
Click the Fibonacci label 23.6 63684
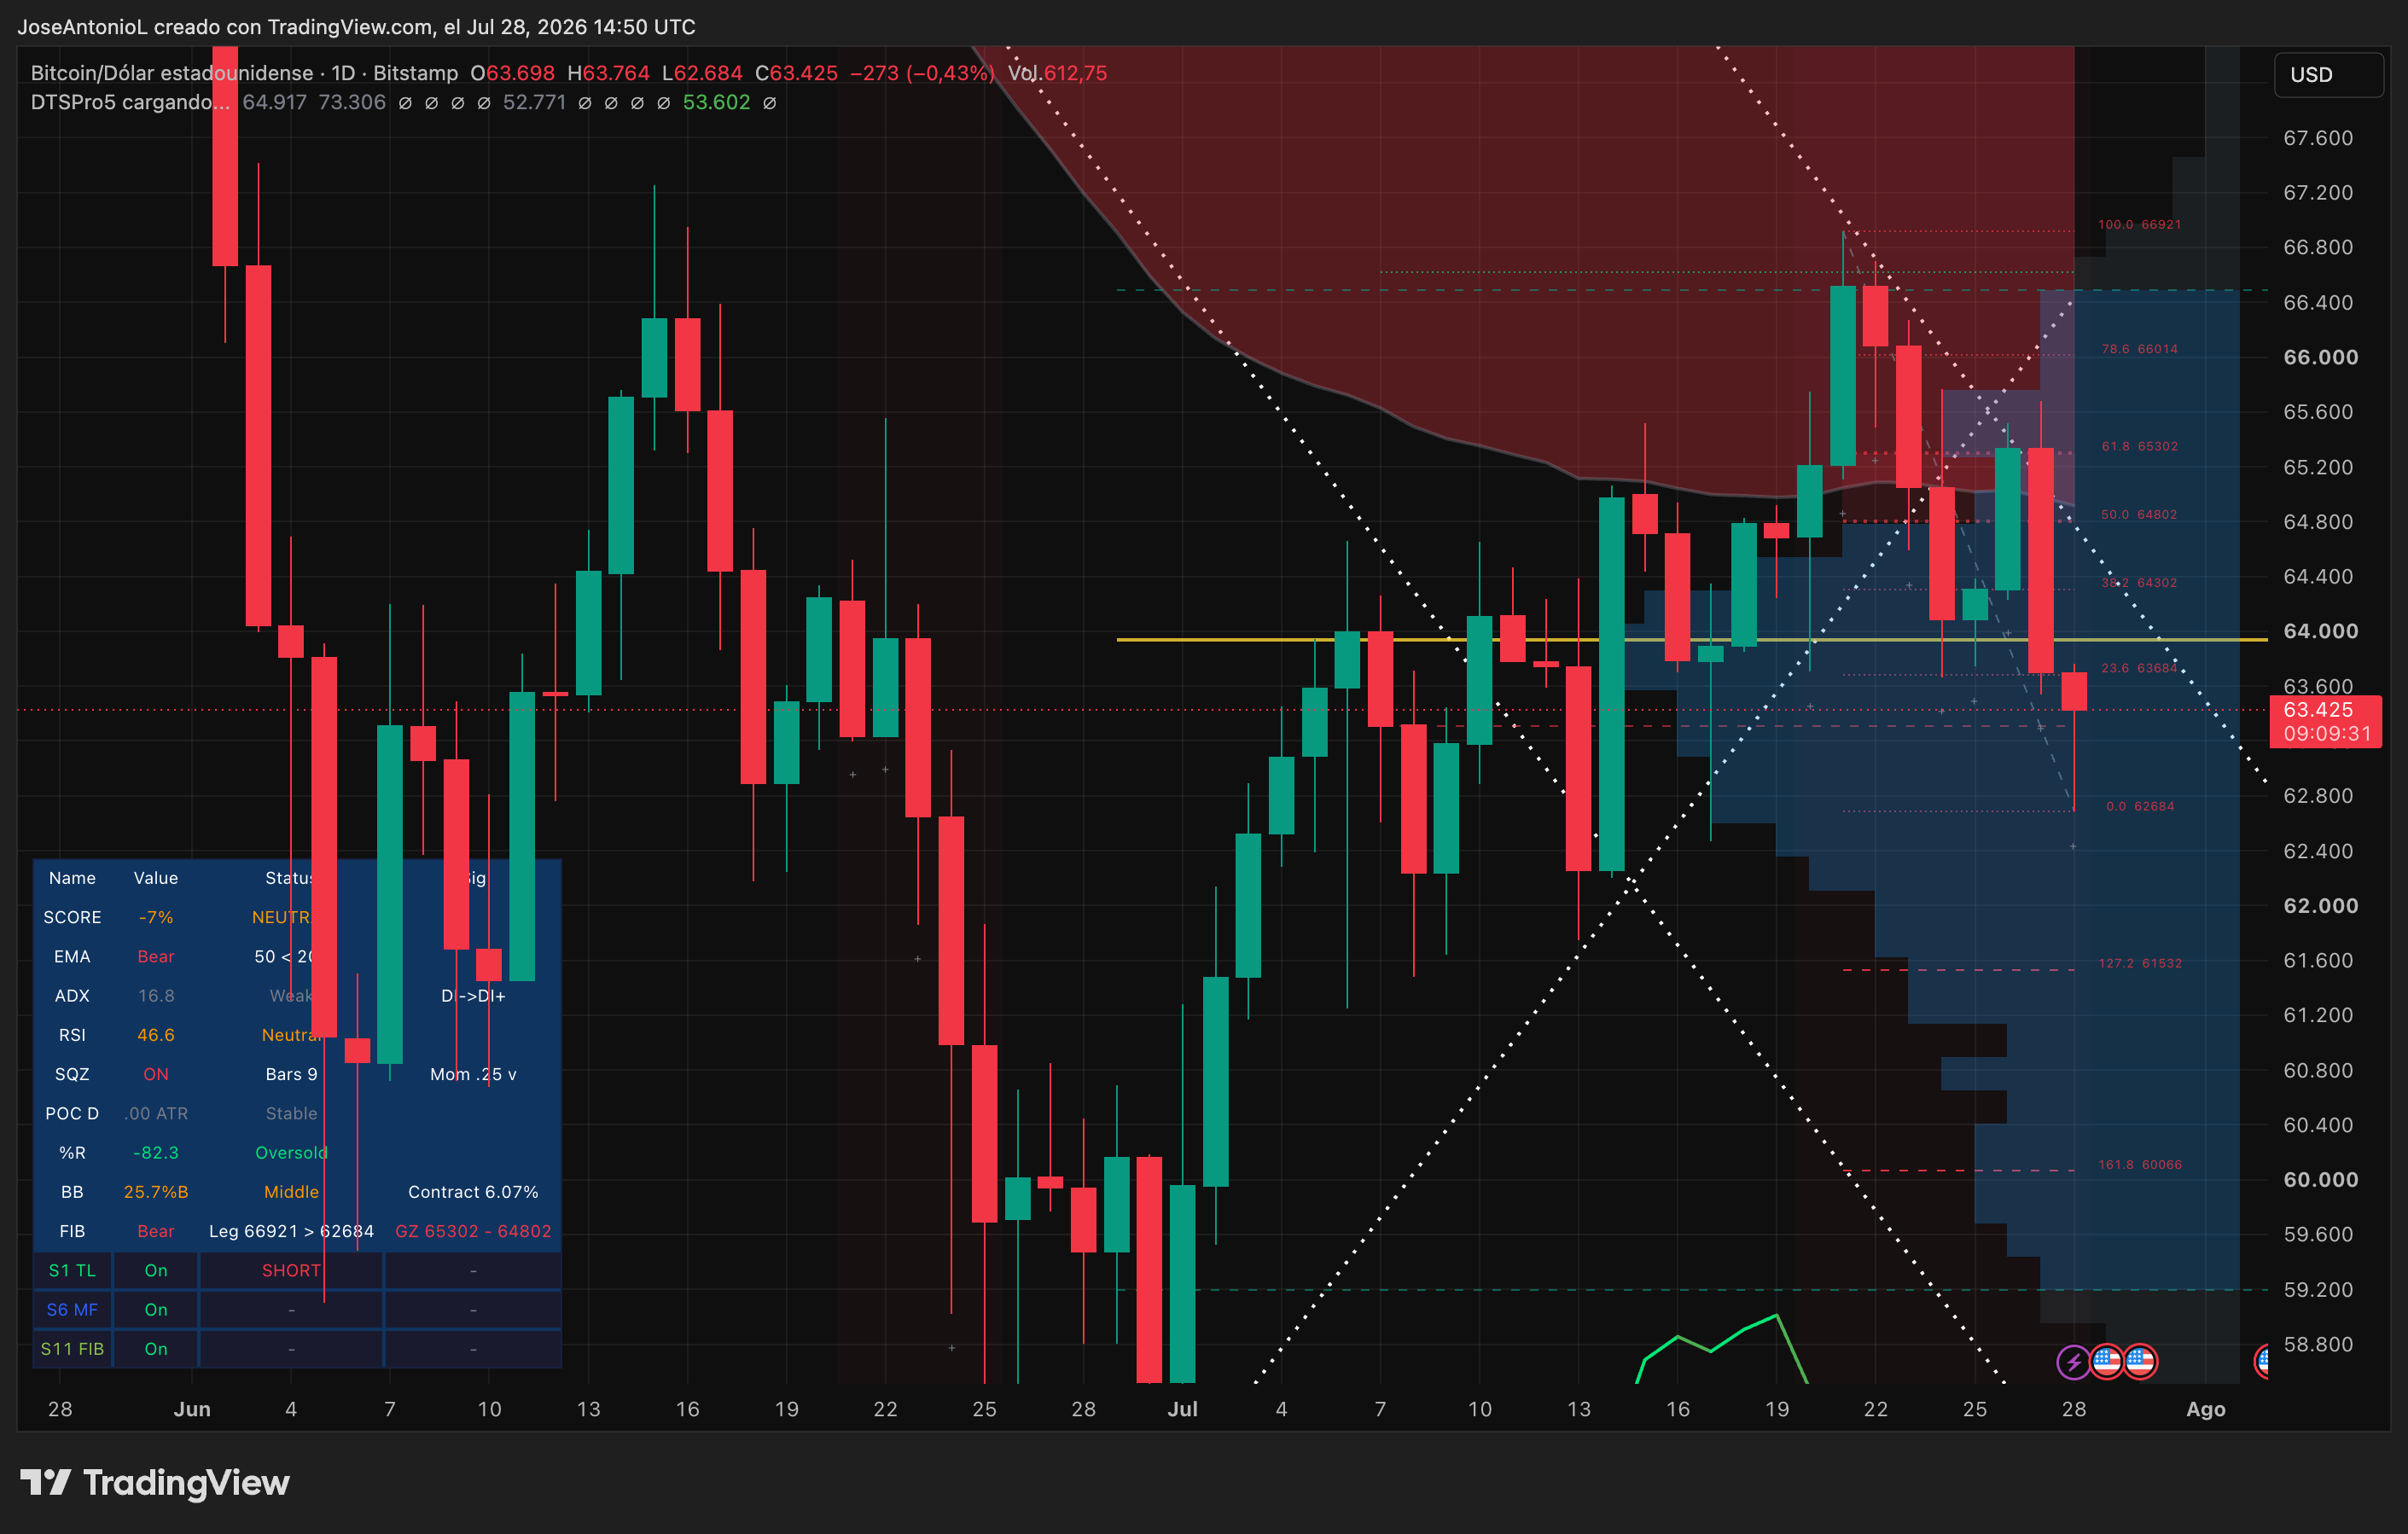2139,668
